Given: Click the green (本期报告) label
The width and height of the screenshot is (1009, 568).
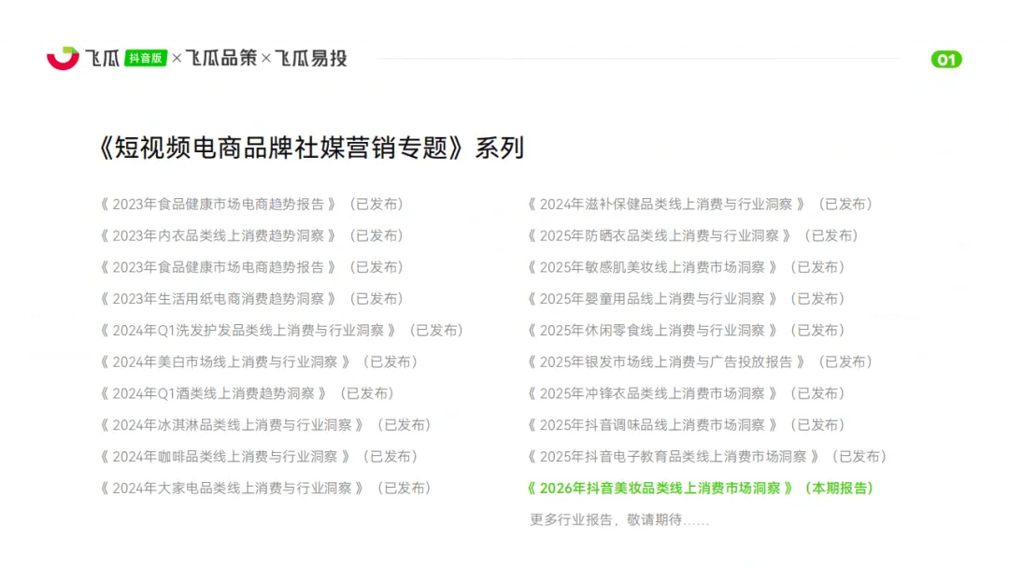Looking at the screenshot, I should point(839,488).
